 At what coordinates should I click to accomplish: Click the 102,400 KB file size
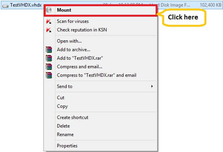[x=211, y=5]
